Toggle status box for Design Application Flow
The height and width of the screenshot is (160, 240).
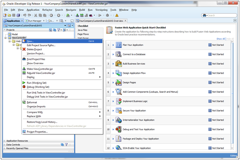(210, 73)
